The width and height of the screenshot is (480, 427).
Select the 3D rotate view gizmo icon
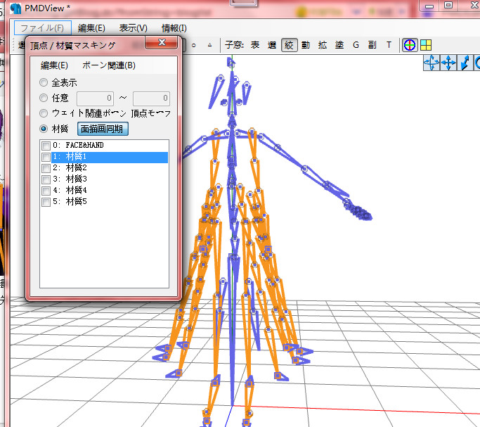click(432, 63)
